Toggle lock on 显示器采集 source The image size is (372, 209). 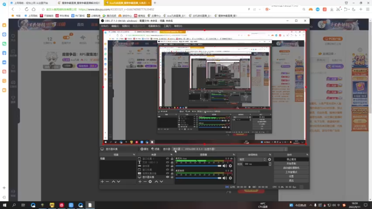coord(172,177)
